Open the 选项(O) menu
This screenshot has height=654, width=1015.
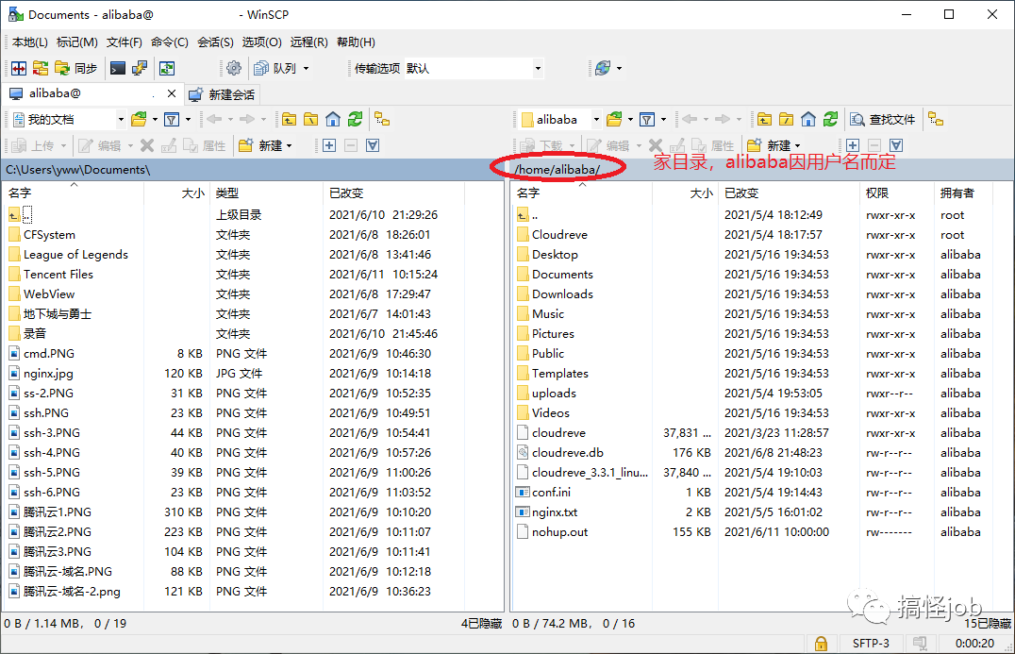coord(261,42)
